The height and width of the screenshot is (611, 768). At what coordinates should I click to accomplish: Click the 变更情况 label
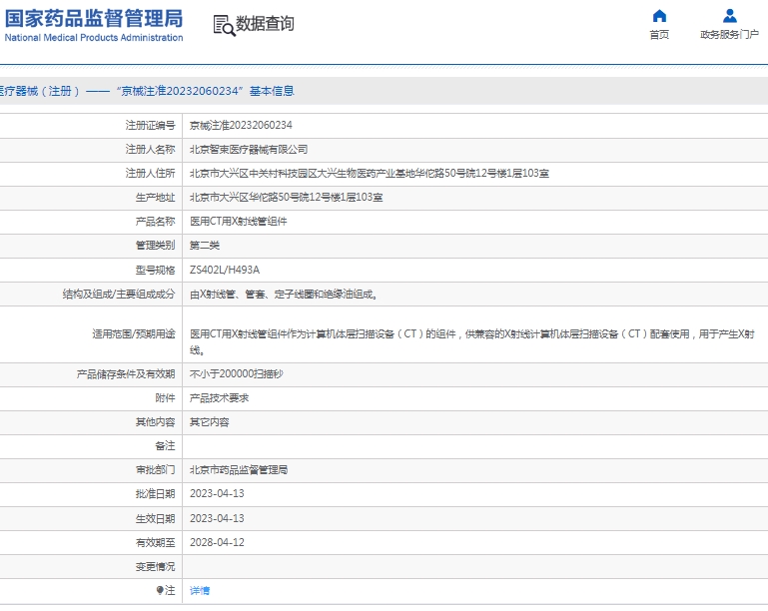tap(155, 566)
